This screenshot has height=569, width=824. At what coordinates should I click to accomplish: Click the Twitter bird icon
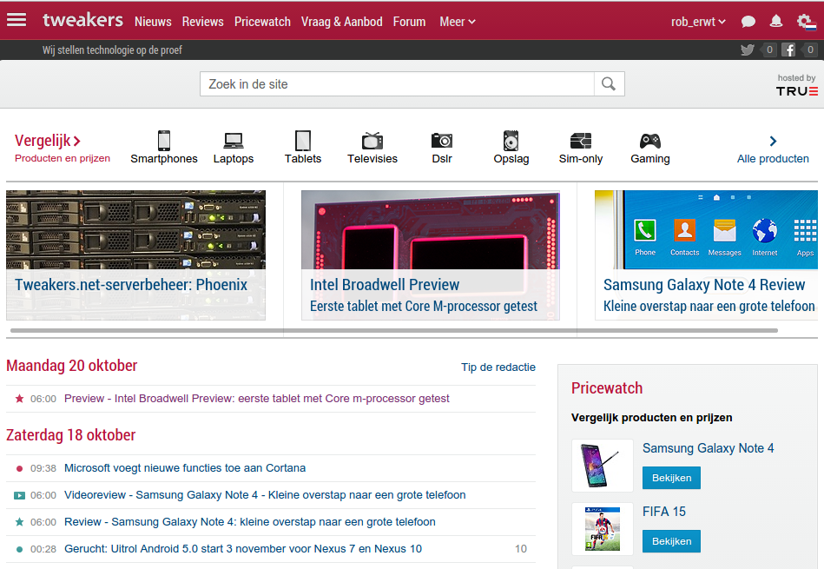click(748, 50)
